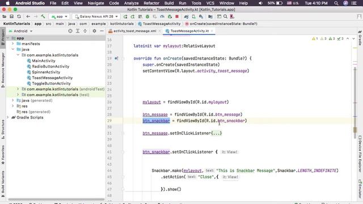The height and width of the screenshot is (204, 363).
Task: Open Project panel settings gear
Action: click(x=95, y=31)
